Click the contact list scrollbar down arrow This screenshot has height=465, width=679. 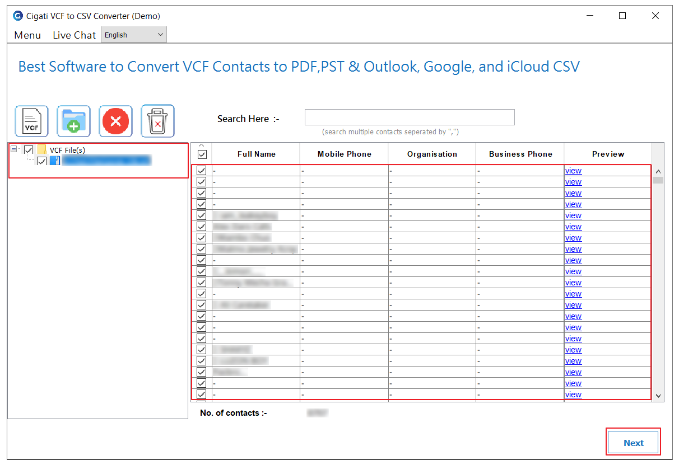click(658, 395)
